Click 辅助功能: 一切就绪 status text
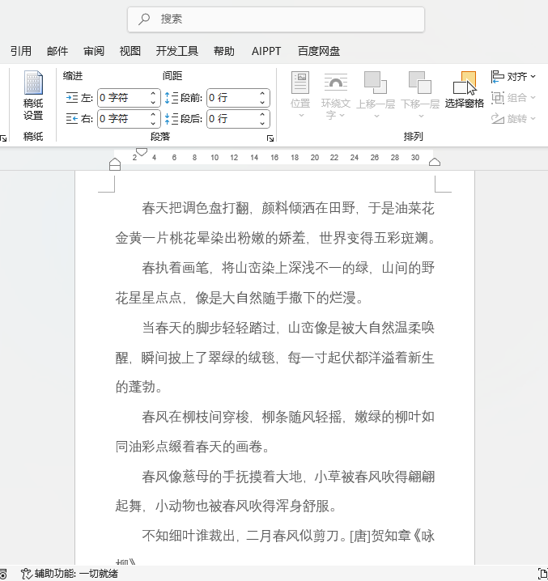The height and width of the screenshot is (581, 548). pyautogui.click(x=76, y=574)
